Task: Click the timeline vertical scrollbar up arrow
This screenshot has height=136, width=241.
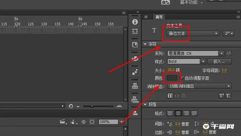Action: coord(125,29)
